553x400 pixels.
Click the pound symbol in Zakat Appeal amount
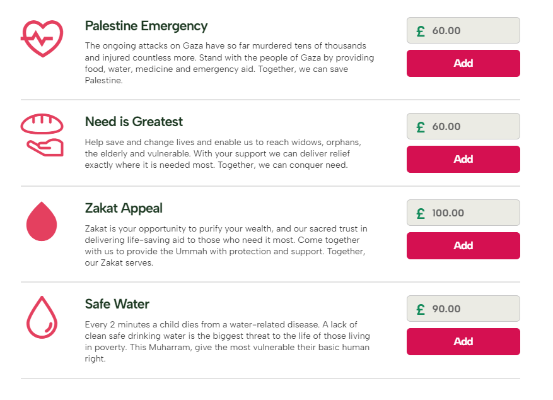point(421,213)
